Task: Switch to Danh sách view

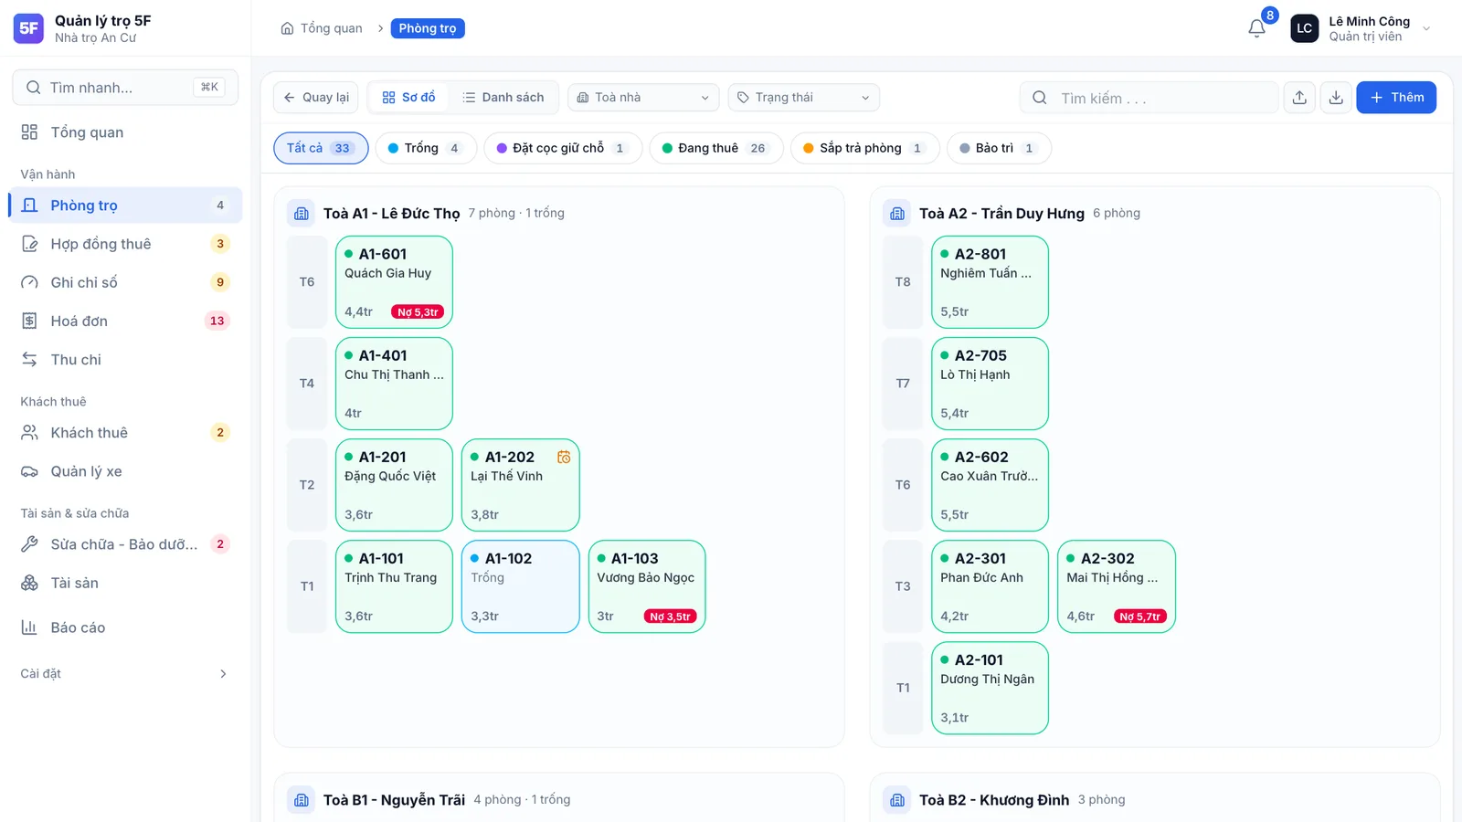Action: [x=503, y=98]
